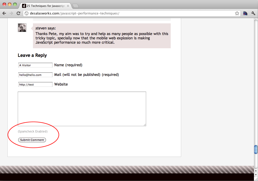The width and height of the screenshot is (258, 181).
Task: Click the globe site info icon
Action: (x=26, y=13)
